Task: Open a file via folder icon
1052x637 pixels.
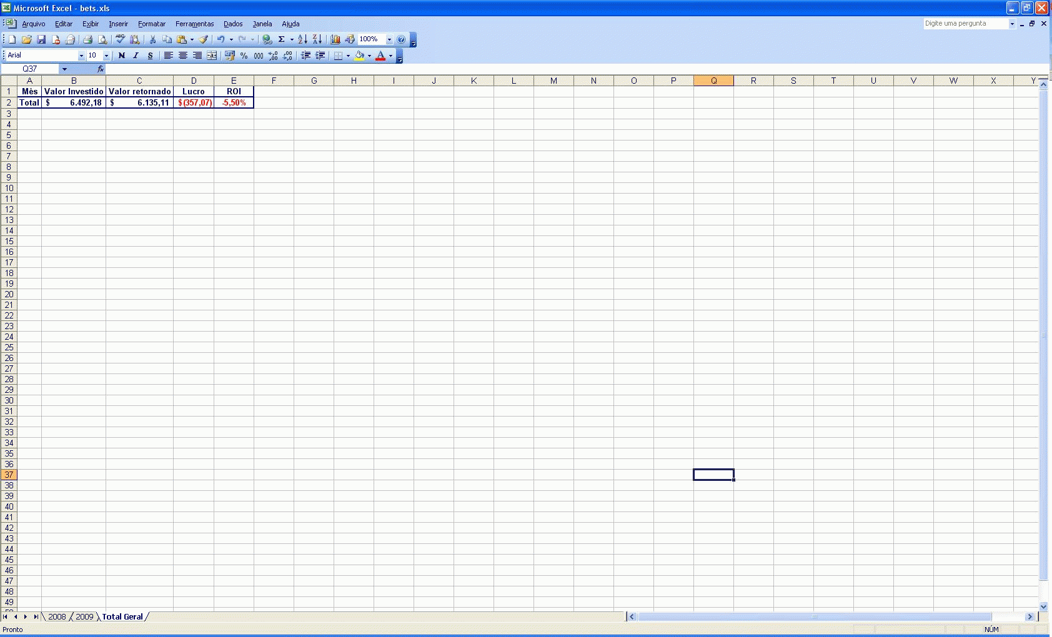Action: point(27,39)
